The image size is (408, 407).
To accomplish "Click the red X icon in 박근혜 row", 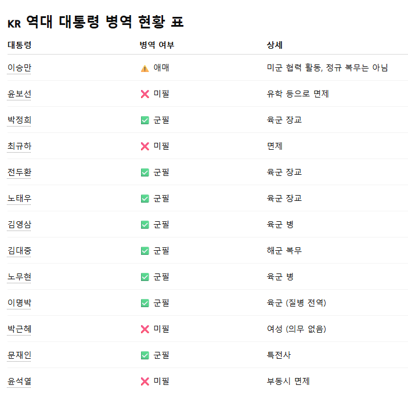I will pos(145,329).
